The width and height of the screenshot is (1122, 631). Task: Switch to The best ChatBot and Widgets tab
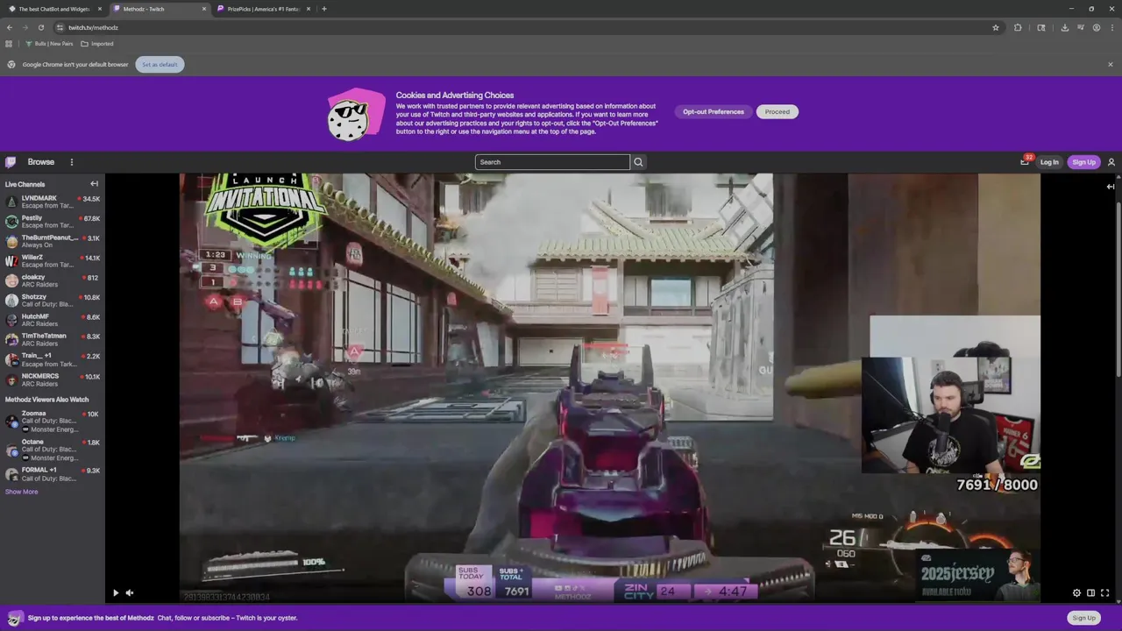click(54, 9)
